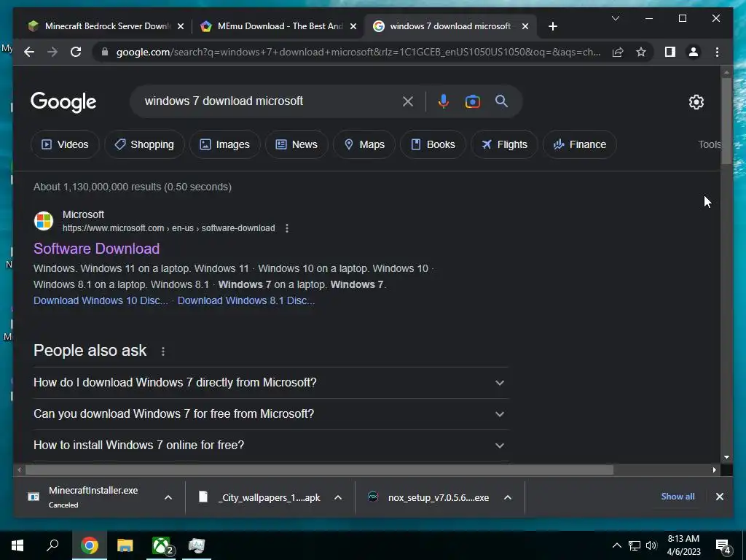Click the Google search input field
Screen dimensions: 746x560
click(269, 101)
